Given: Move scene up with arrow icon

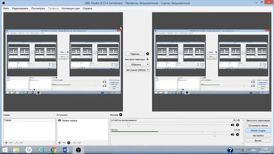Looking at the screenshot, I should pyautogui.click(x=16, y=143).
